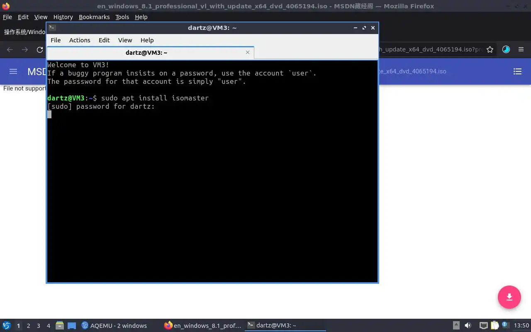Open the terminal Actions menu
The height and width of the screenshot is (332, 531).
pyautogui.click(x=80, y=40)
